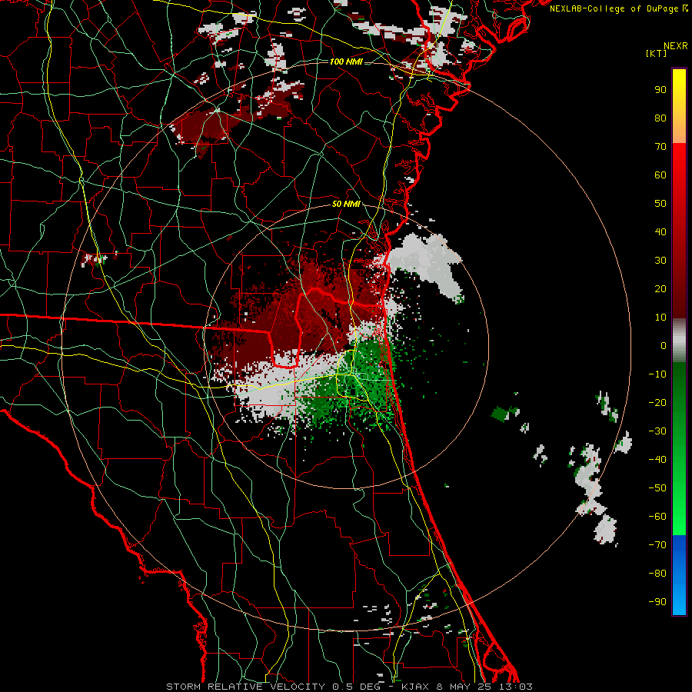The height and width of the screenshot is (692, 692).
Task: Click the 30 value on the velocity scale
Action: coord(660,261)
